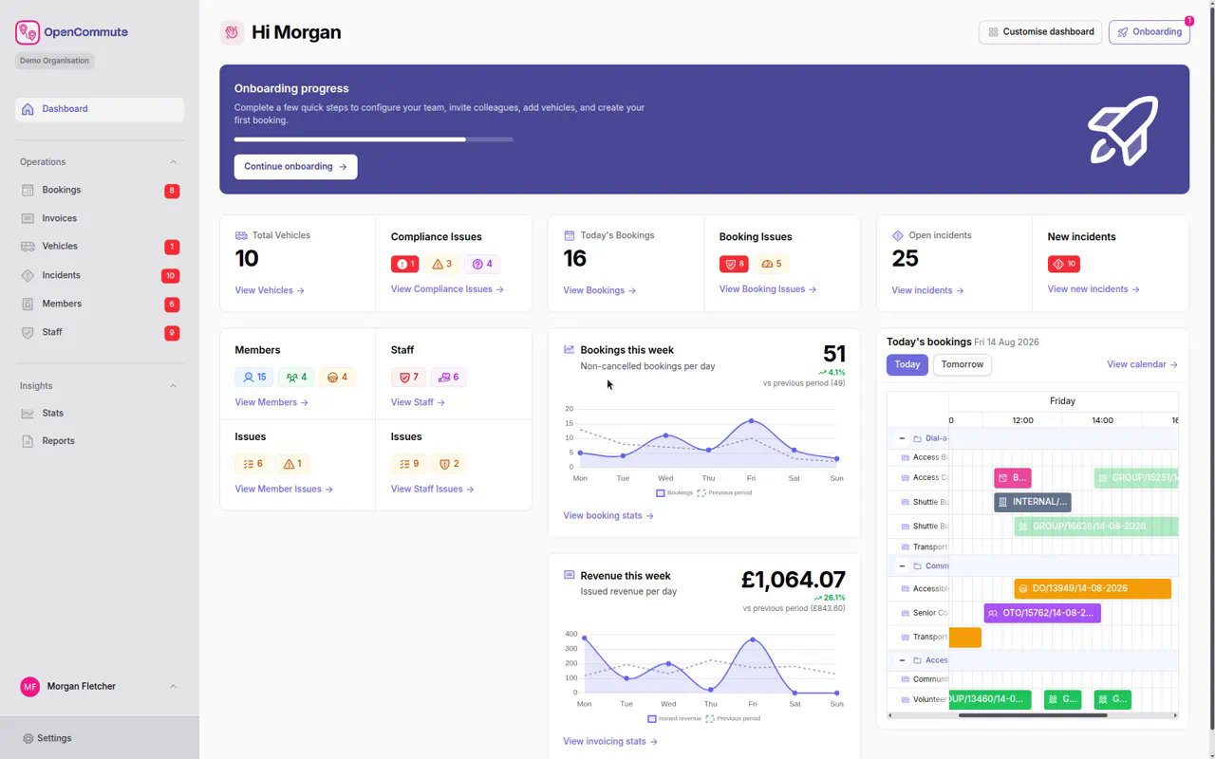Collapse the Acces group in bookings timeline
Viewport: 1215px width, 759px height.
[x=902, y=660]
